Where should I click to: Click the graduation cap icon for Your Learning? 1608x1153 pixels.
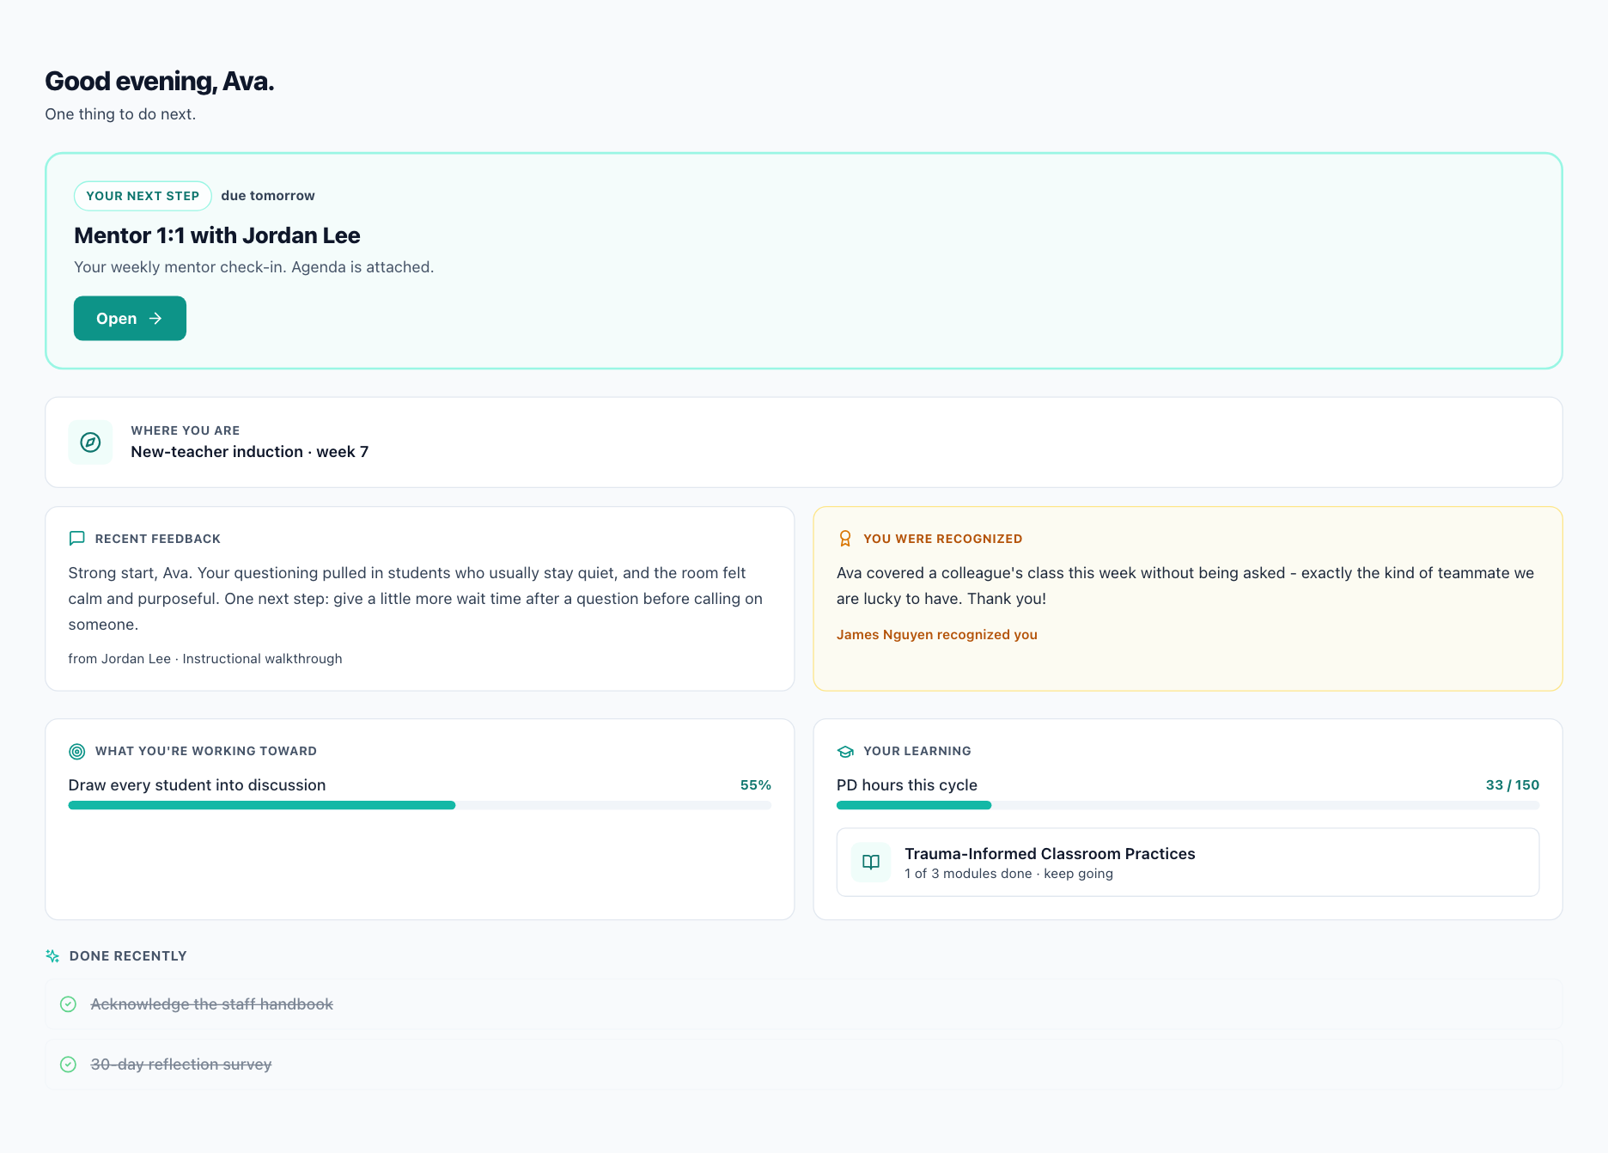click(x=845, y=751)
